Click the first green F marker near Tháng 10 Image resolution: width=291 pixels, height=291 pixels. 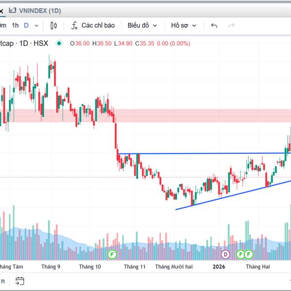click(113, 254)
